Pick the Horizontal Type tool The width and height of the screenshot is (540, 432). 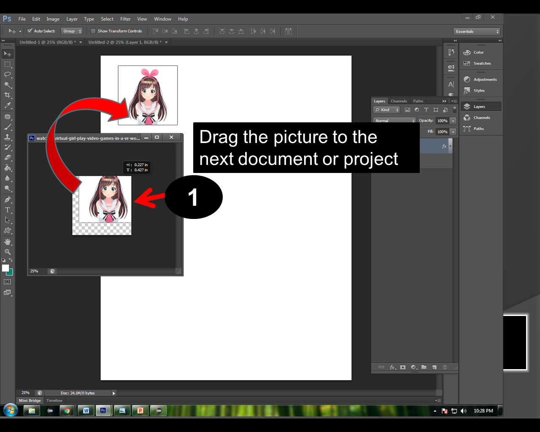tap(7, 210)
